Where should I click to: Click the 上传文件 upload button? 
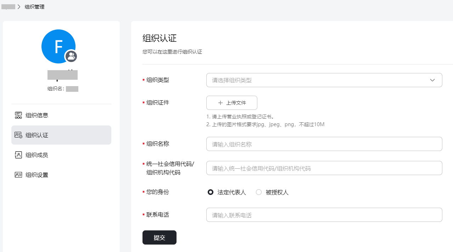tap(232, 103)
